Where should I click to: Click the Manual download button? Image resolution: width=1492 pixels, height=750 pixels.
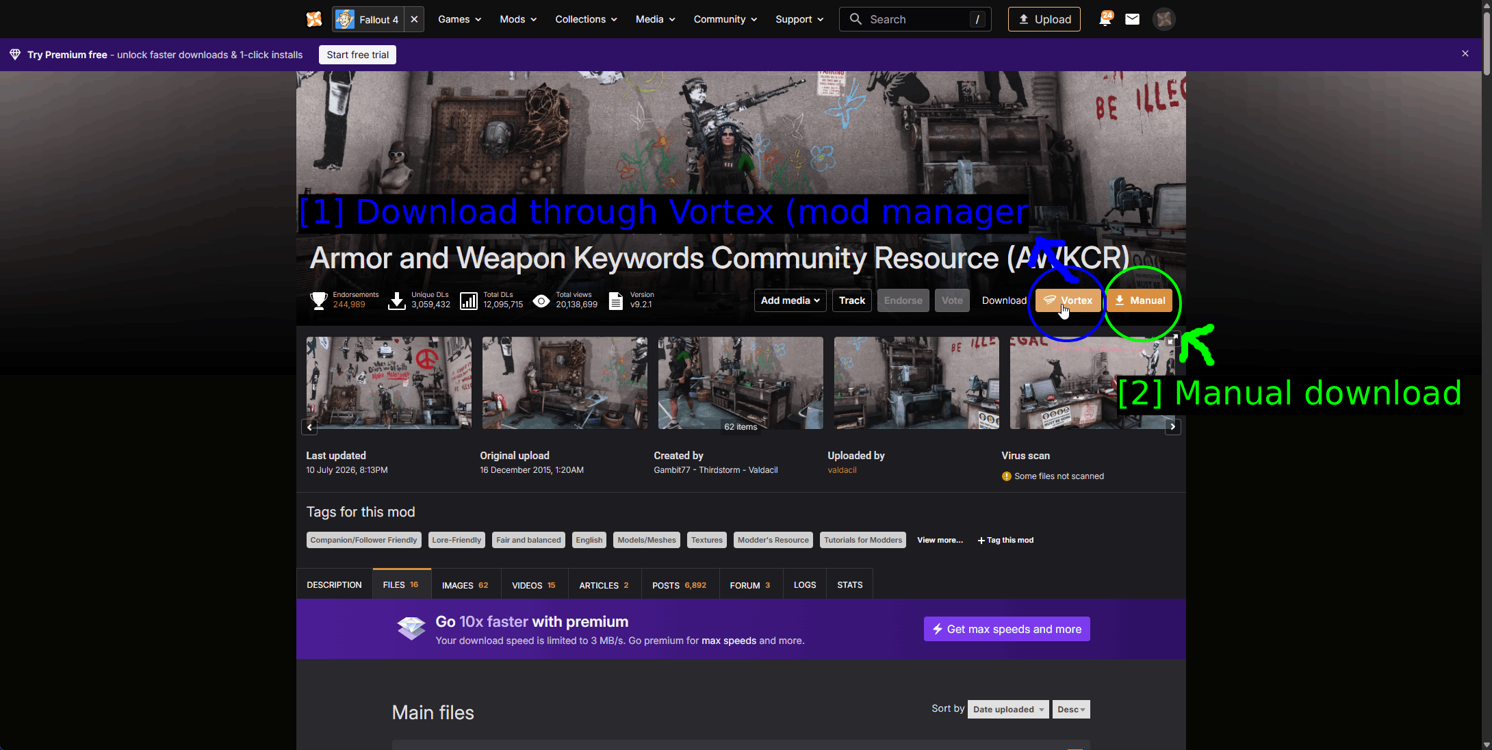(x=1140, y=300)
